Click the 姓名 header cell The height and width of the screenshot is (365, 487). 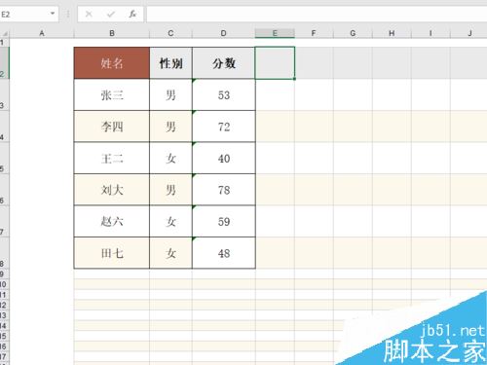pyautogui.click(x=112, y=63)
